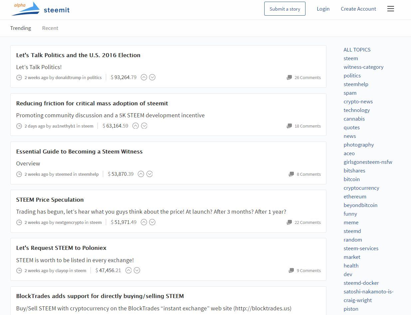Filter by the photography topic
Screen dimensions: 411x315
tap(359, 145)
